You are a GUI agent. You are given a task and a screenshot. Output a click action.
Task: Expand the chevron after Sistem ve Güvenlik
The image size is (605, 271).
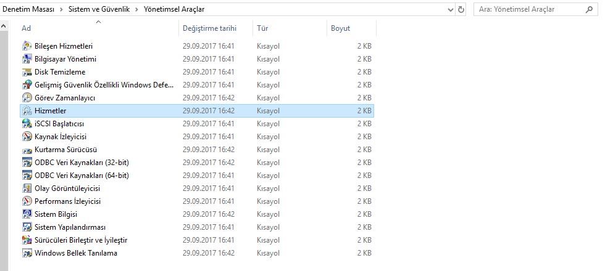coord(136,9)
